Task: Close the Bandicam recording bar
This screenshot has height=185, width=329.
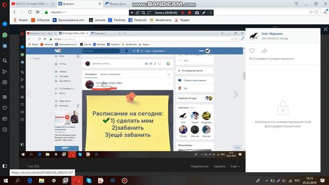Action: 210,13
